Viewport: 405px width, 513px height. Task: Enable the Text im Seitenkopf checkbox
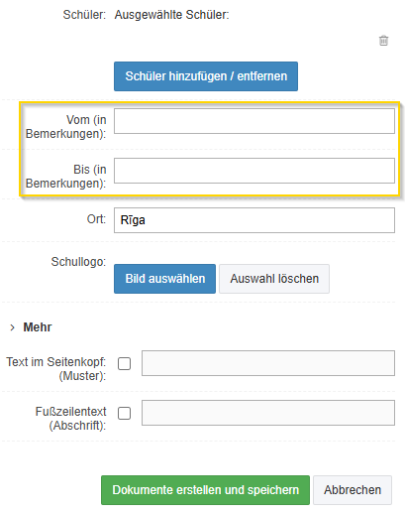124,363
